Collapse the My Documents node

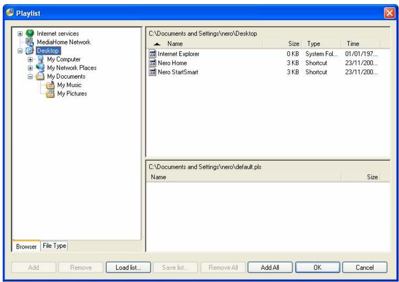pyautogui.click(x=30, y=77)
